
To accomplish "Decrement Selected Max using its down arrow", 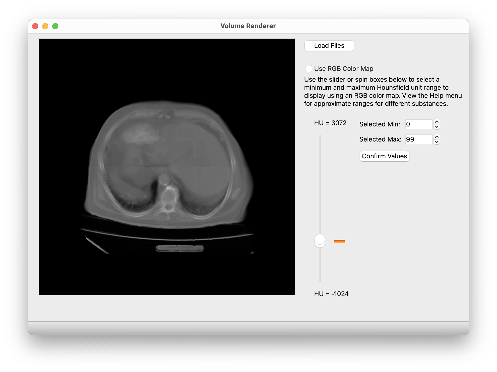I will coord(437,142).
